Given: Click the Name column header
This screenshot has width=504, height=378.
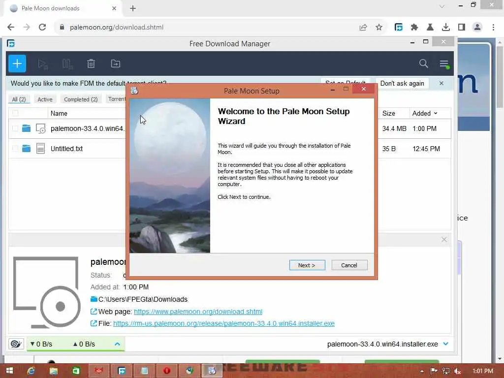Looking at the screenshot, I should 59,113.
